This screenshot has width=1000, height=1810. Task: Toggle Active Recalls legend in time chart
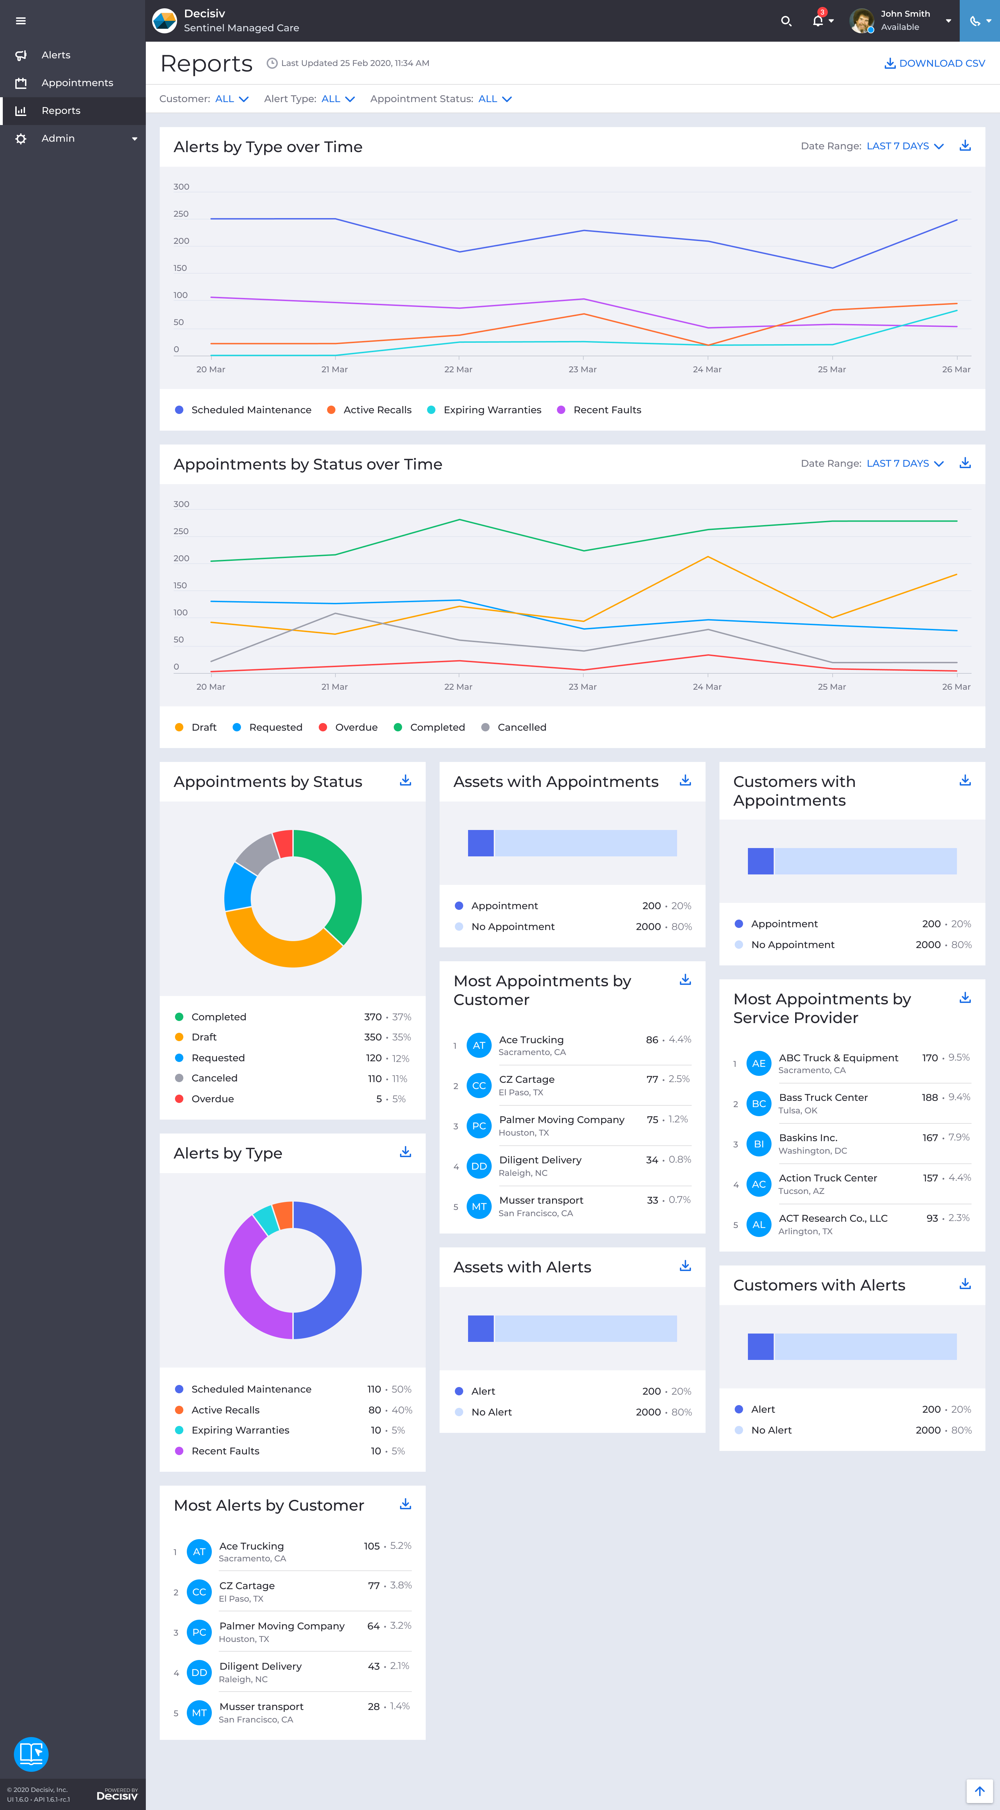pos(370,410)
